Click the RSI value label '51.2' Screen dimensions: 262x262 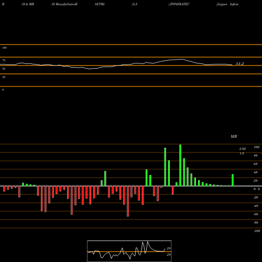pos(239,64)
